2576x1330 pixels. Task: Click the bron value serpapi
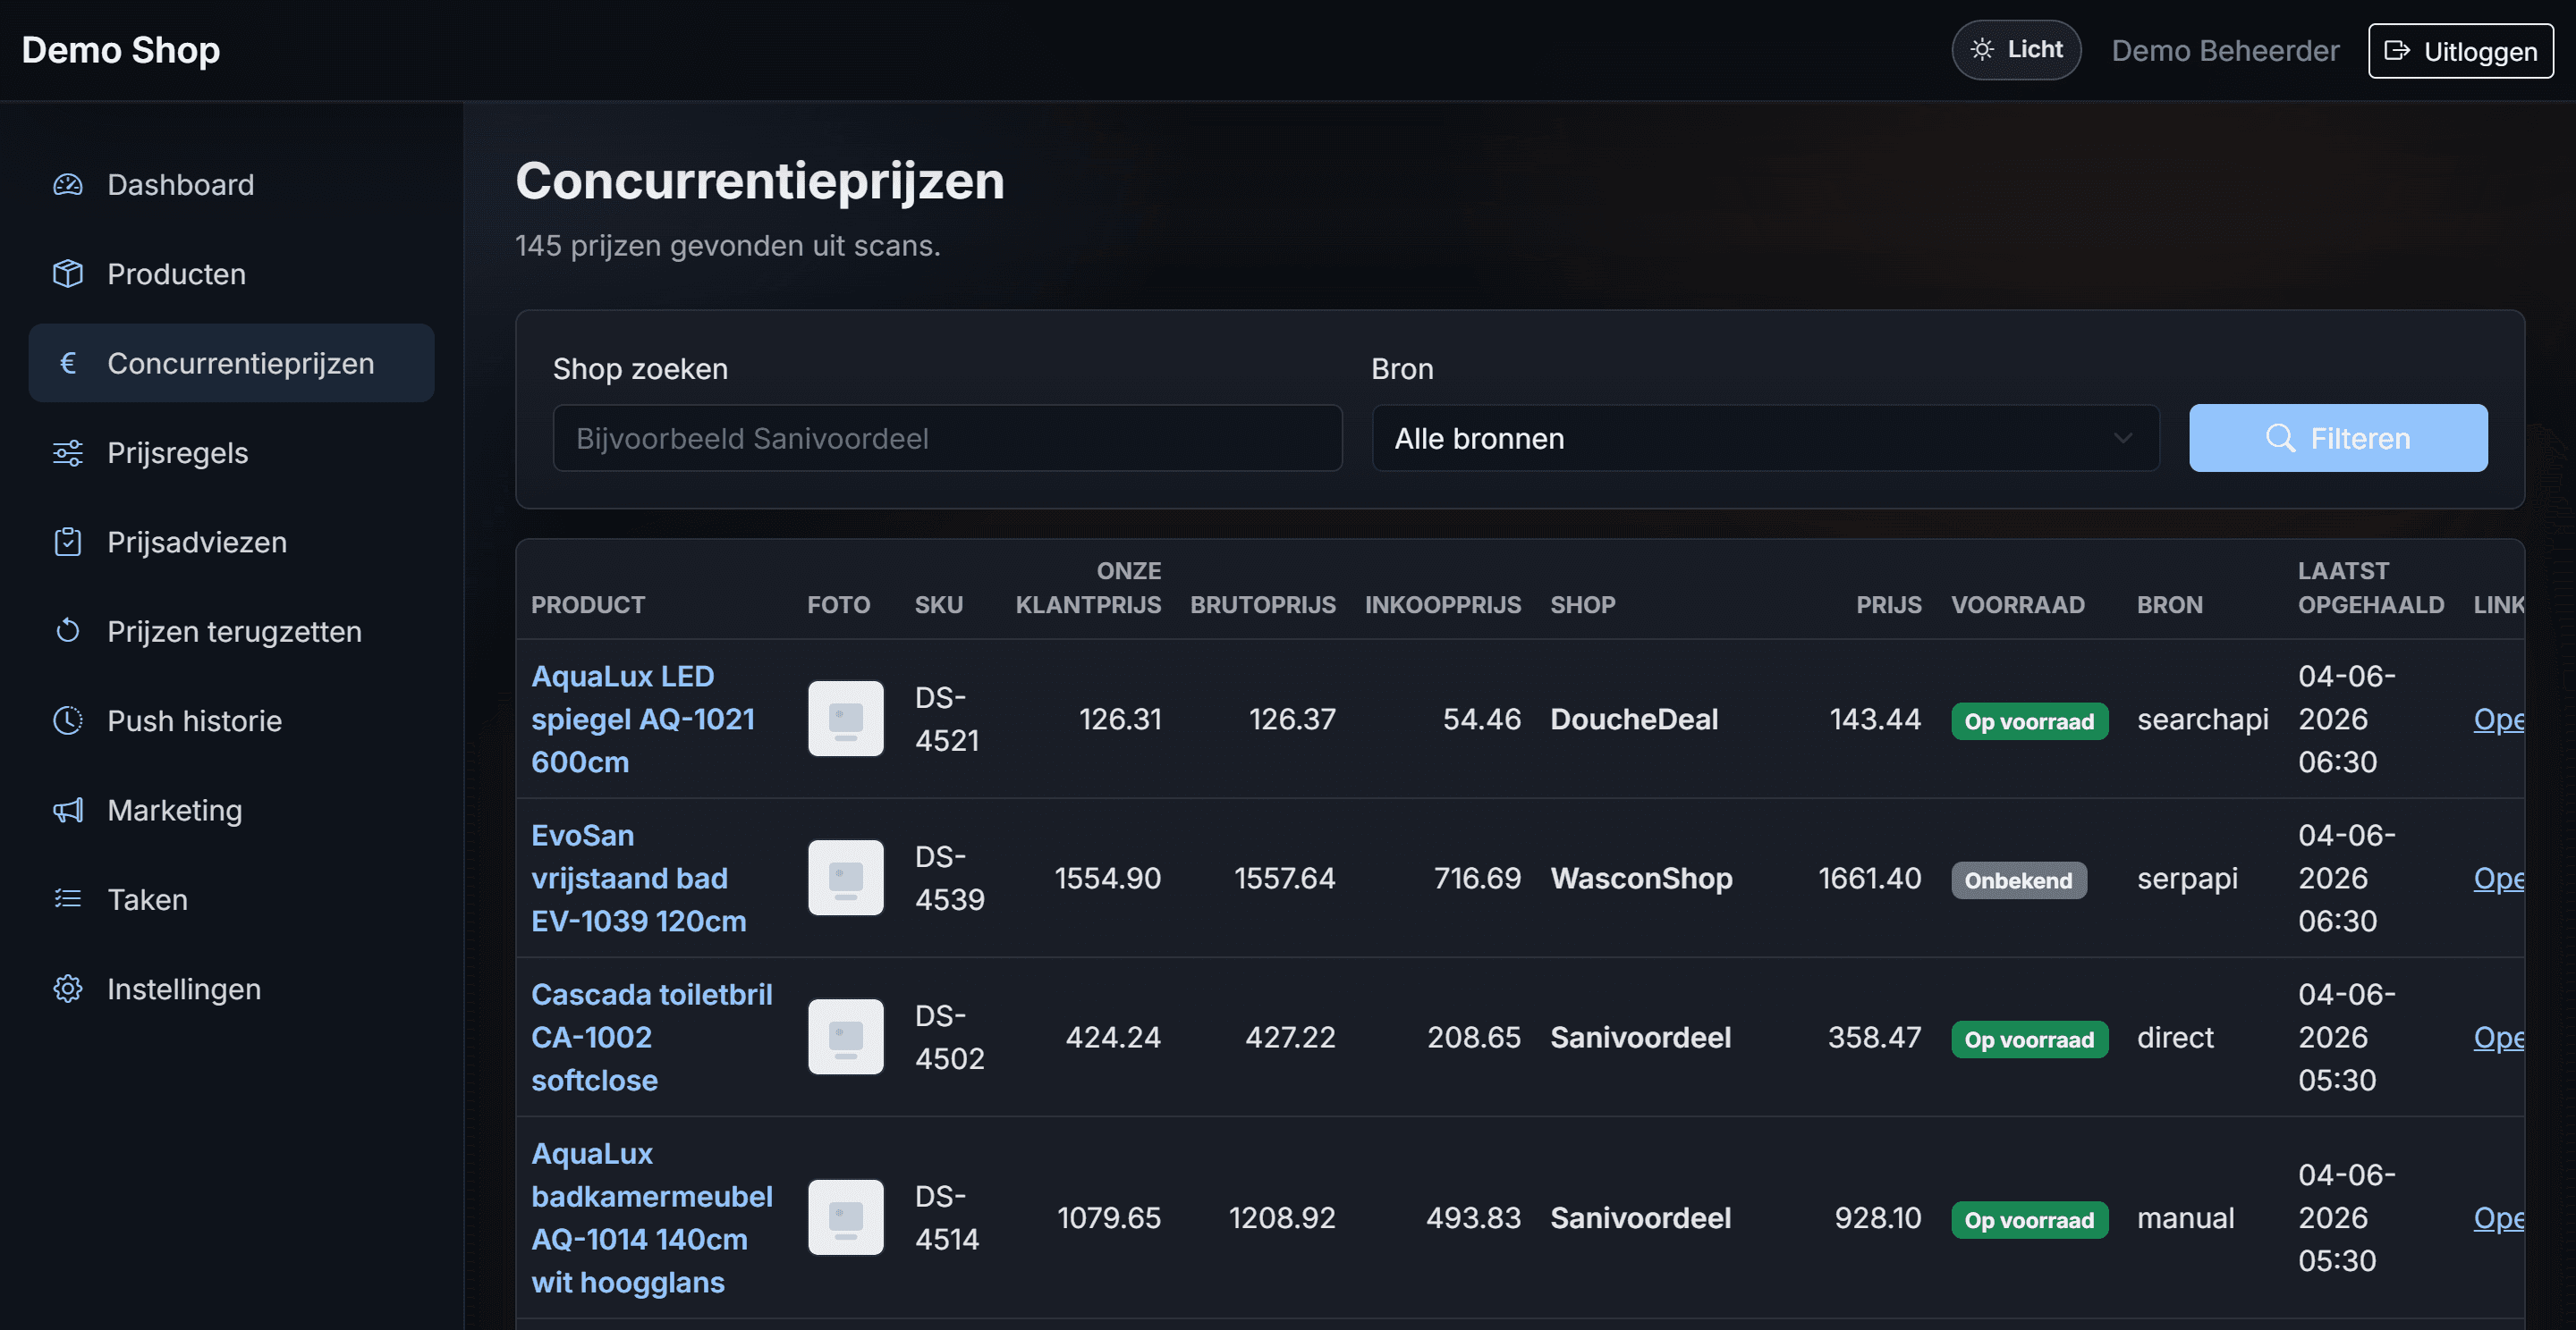pos(2187,879)
